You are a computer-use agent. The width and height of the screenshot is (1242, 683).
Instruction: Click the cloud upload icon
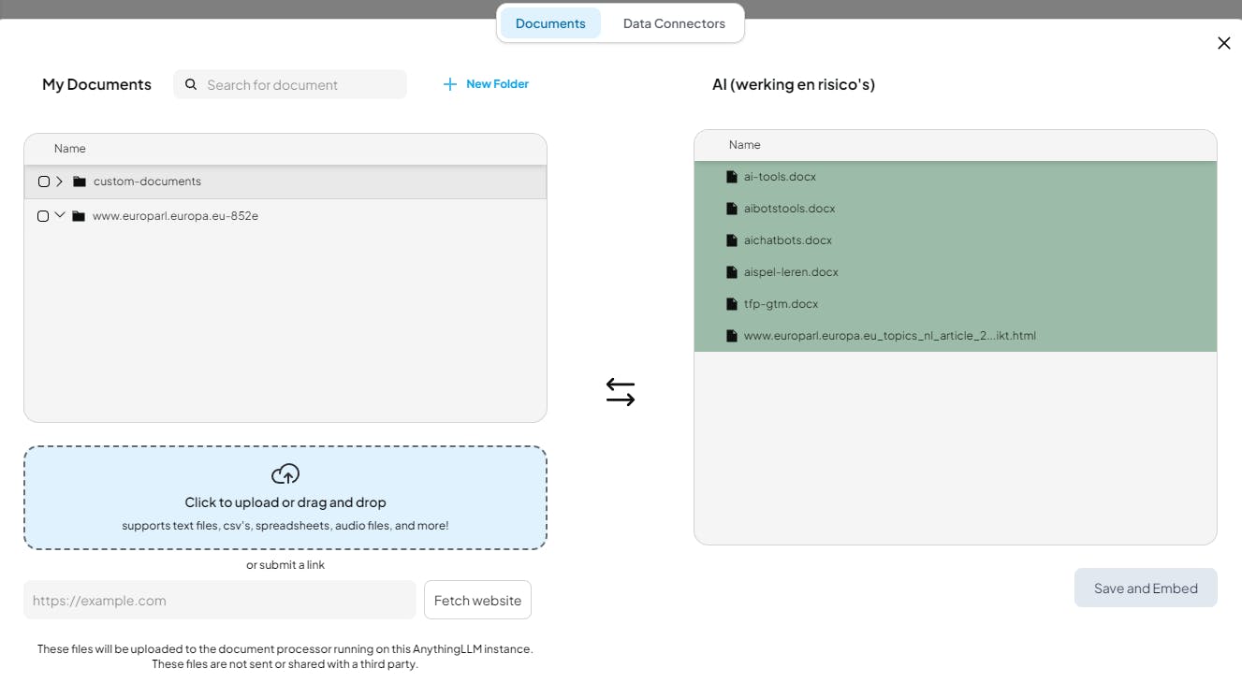[285, 473]
